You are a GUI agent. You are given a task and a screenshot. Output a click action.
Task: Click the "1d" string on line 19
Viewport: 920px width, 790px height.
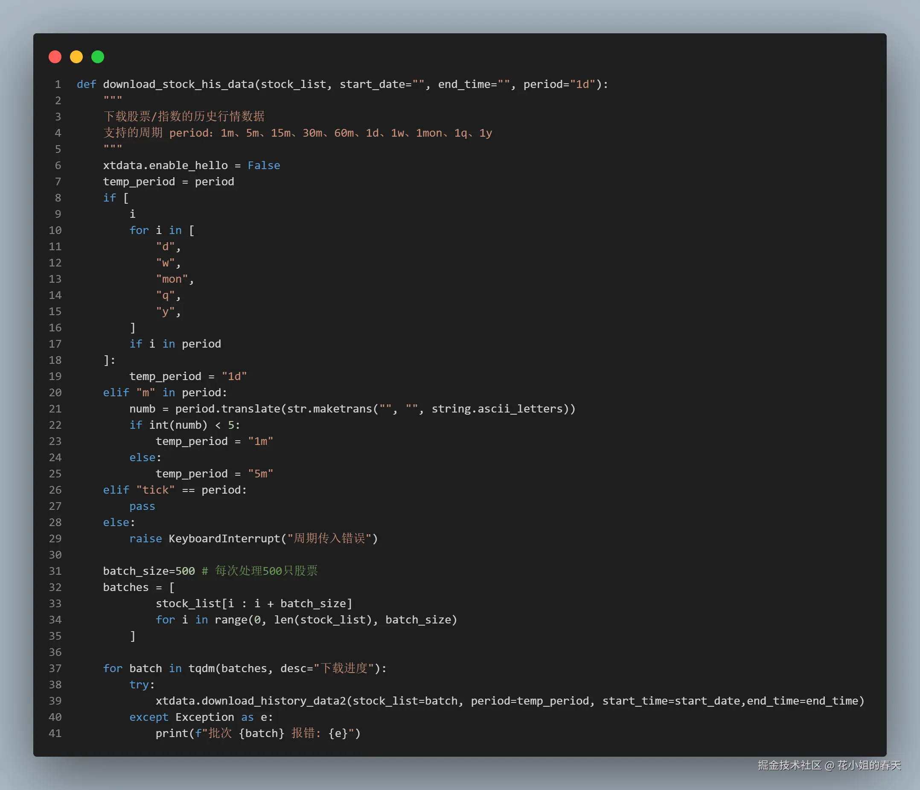tap(234, 376)
